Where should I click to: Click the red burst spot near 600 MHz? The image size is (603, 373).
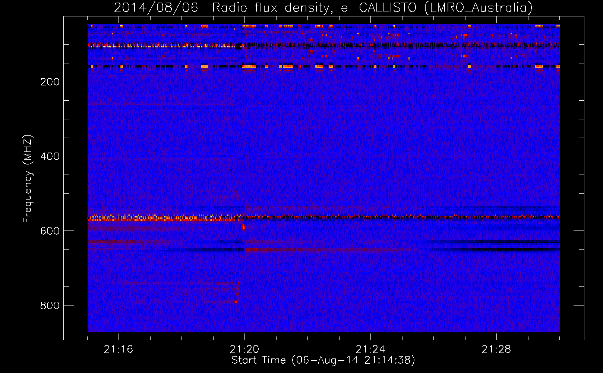click(x=243, y=226)
